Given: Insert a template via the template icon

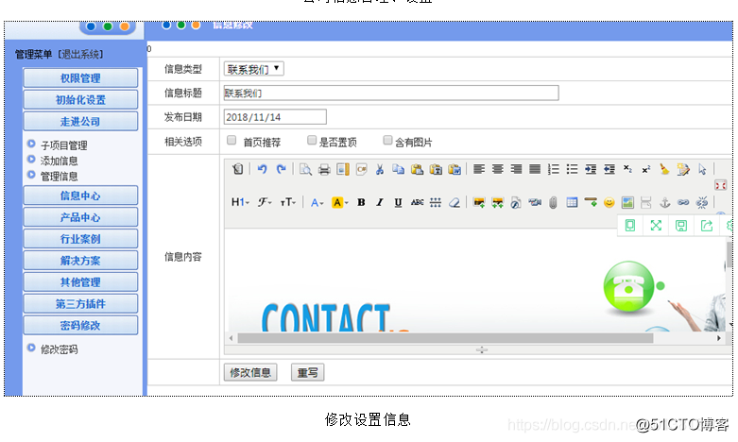Looking at the screenshot, I should (x=343, y=169).
